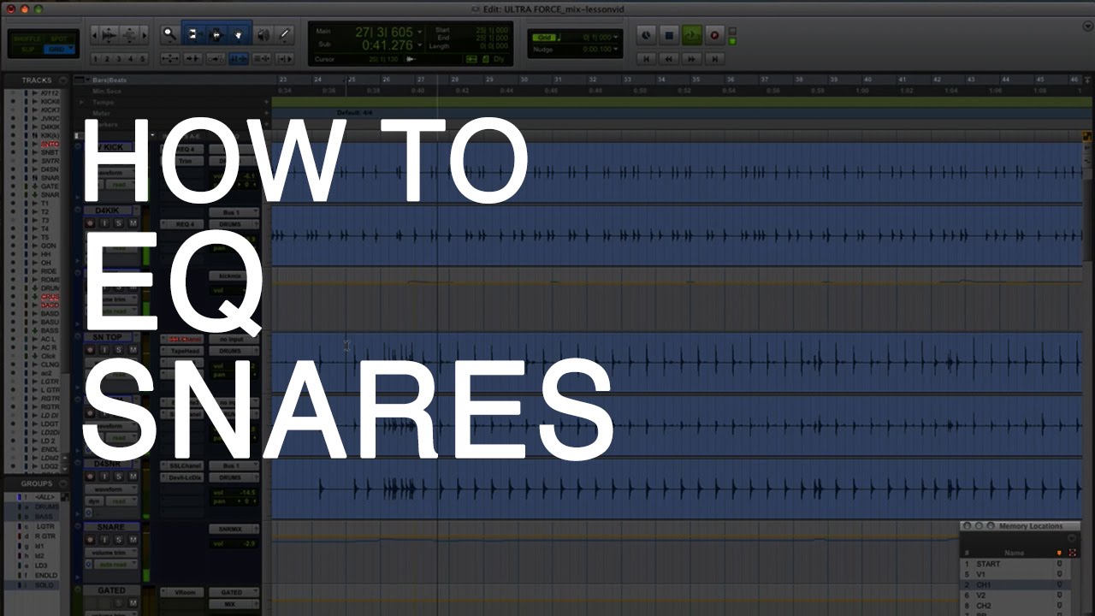This screenshot has width=1095, height=616.
Task: Select <ALL> group in Groups list
Action: click(x=44, y=497)
